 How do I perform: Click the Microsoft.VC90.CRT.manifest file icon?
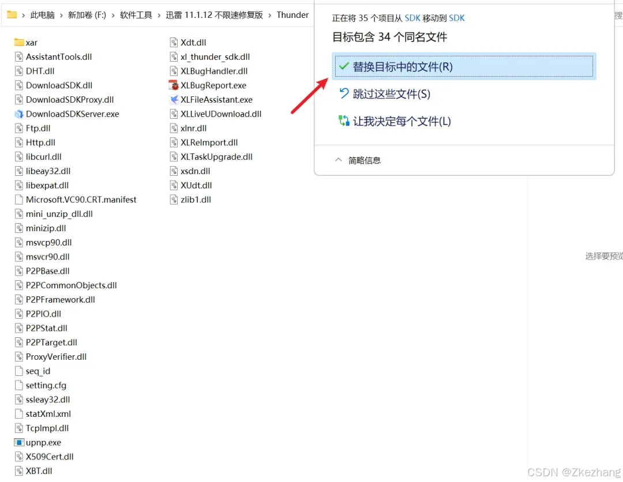point(18,199)
